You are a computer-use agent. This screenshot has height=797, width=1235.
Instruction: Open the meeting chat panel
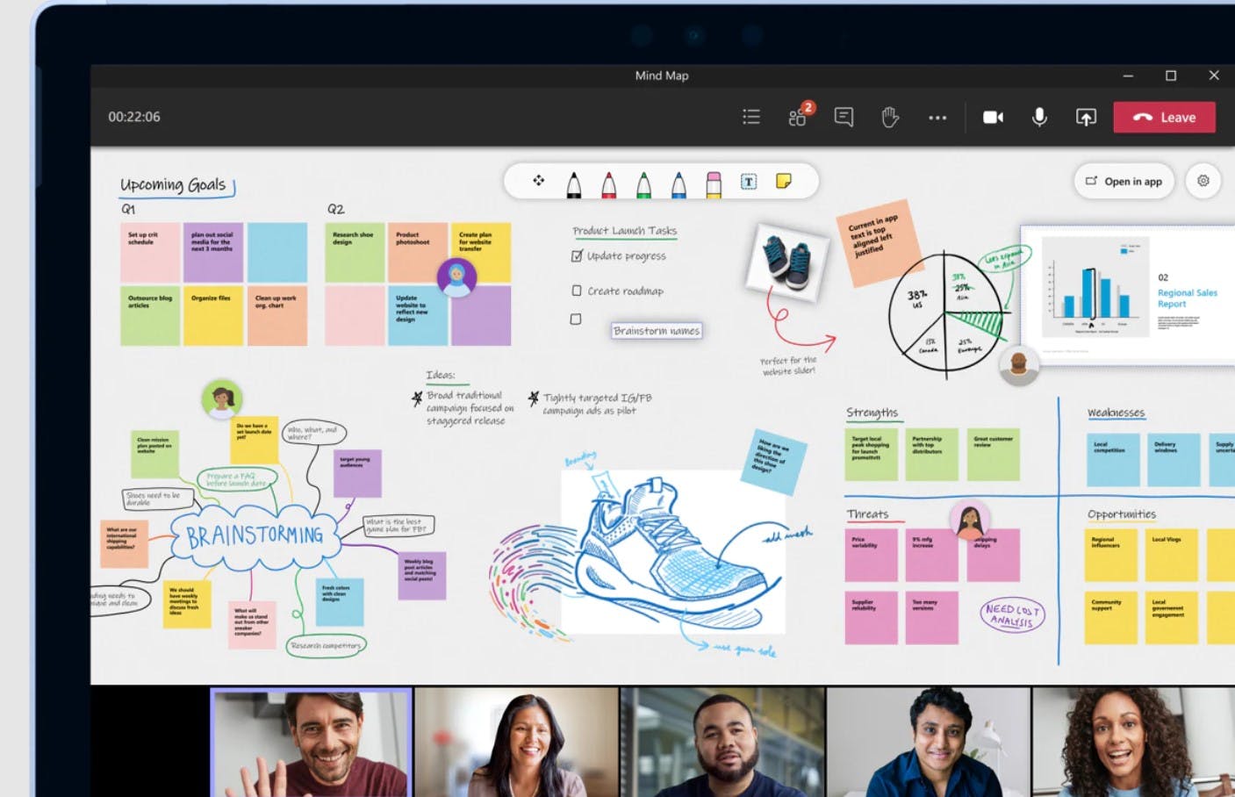pyautogui.click(x=844, y=116)
